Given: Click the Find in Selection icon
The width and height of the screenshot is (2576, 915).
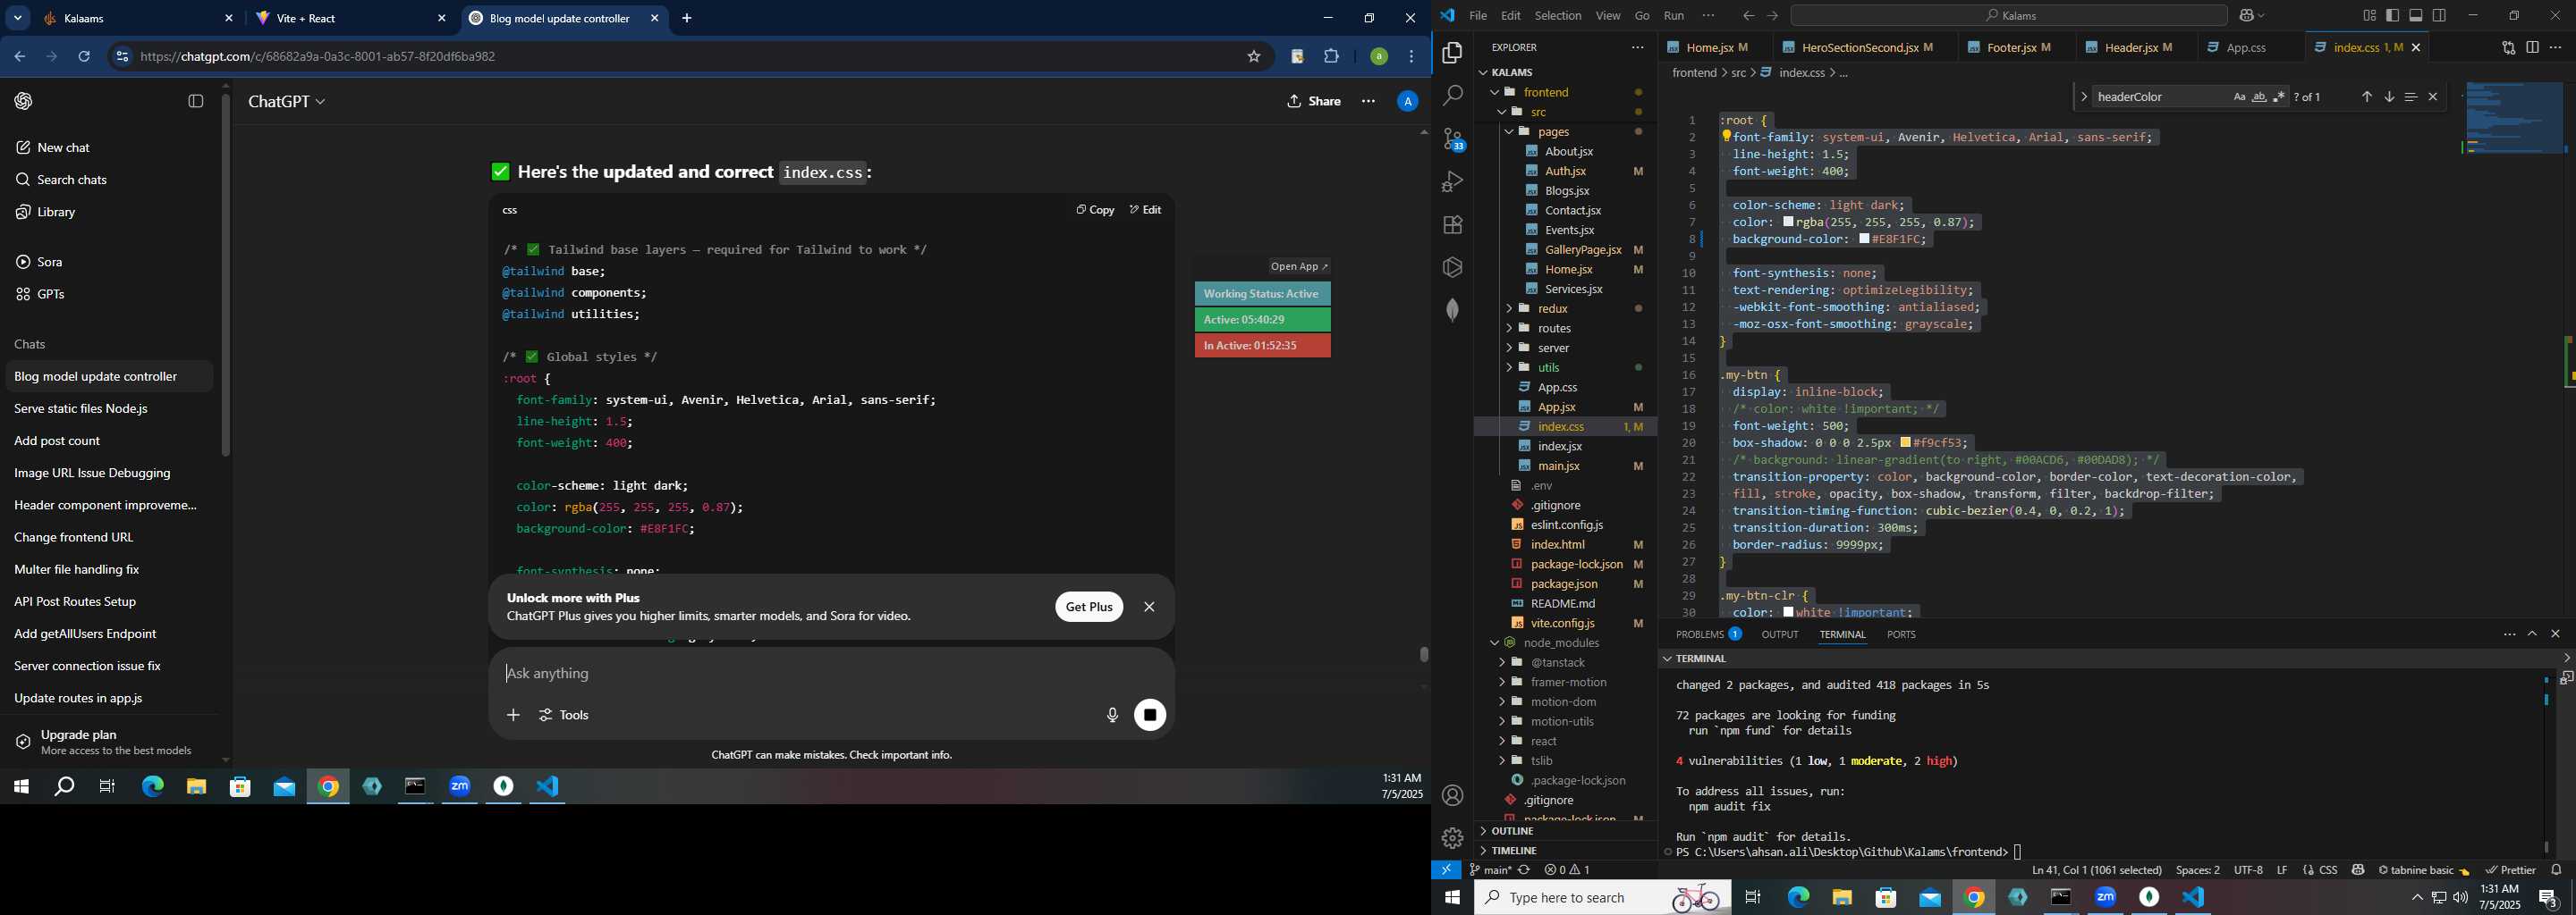Looking at the screenshot, I should [2410, 97].
